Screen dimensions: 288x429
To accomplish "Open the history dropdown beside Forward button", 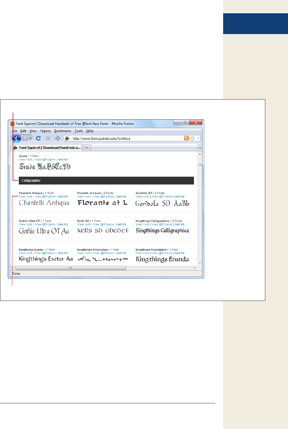I will (31, 138).
